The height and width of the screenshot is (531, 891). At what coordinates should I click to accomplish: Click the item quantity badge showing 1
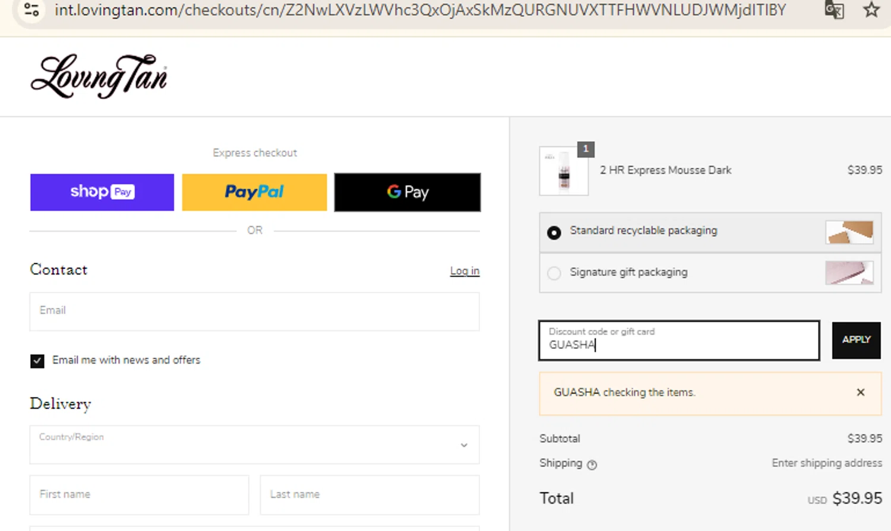coord(586,149)
